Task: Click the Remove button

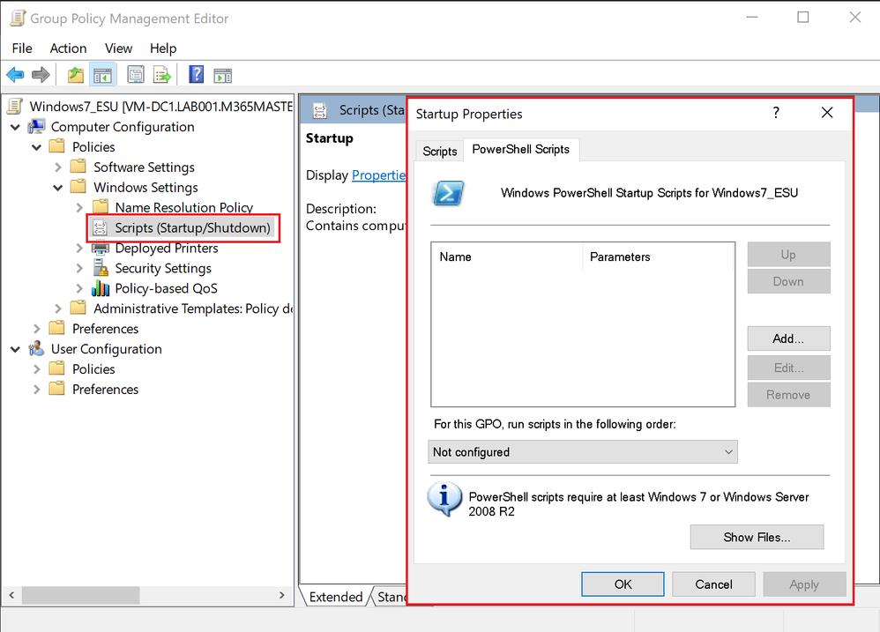Action: click(788, 395)
